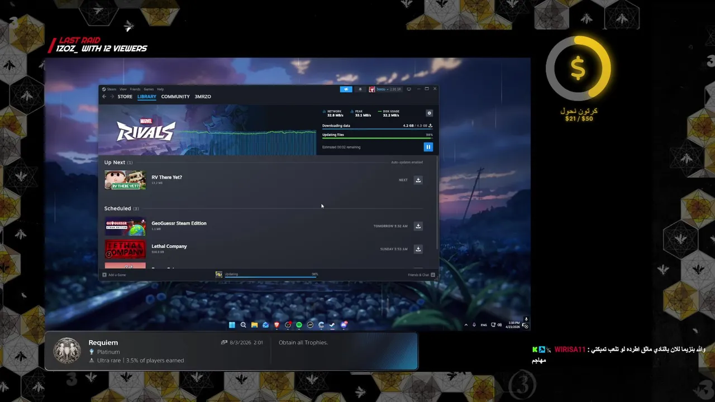Open download settings gear icon
This screenshot has width=715, height=402.
[x=429, y=113]
